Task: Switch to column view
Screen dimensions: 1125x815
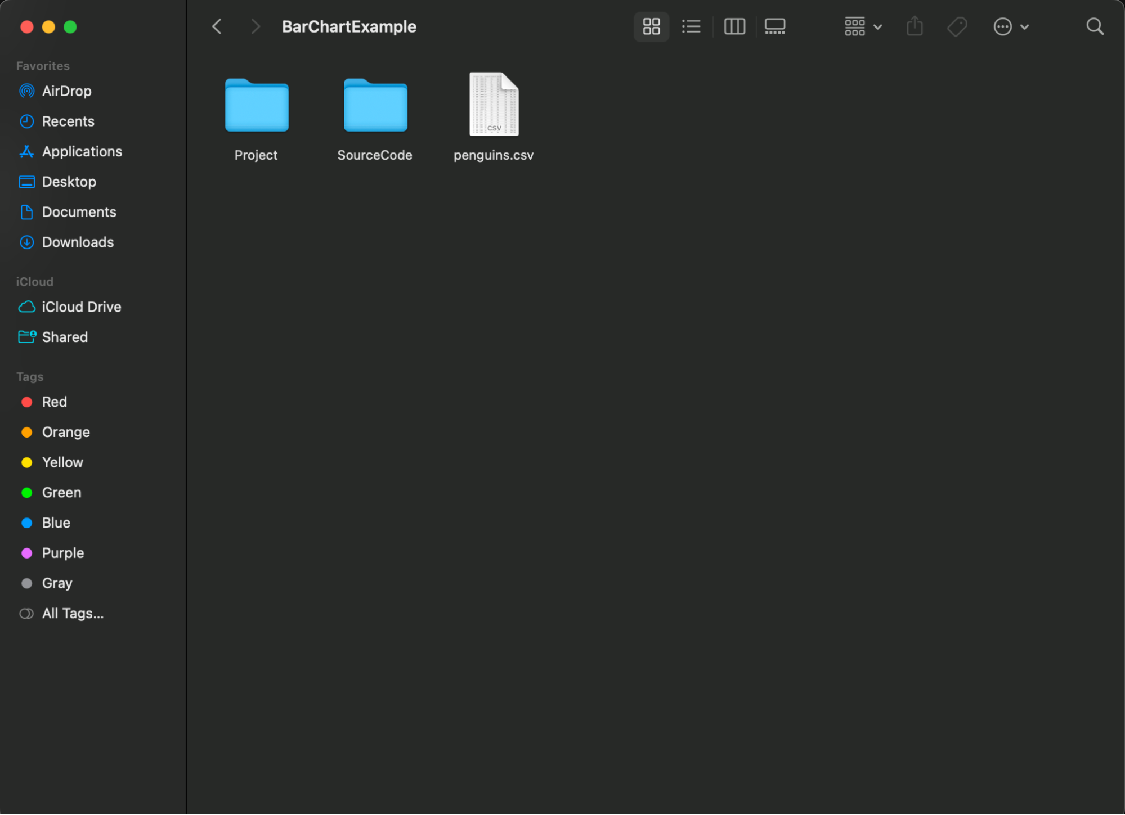Action: [734, 26]
